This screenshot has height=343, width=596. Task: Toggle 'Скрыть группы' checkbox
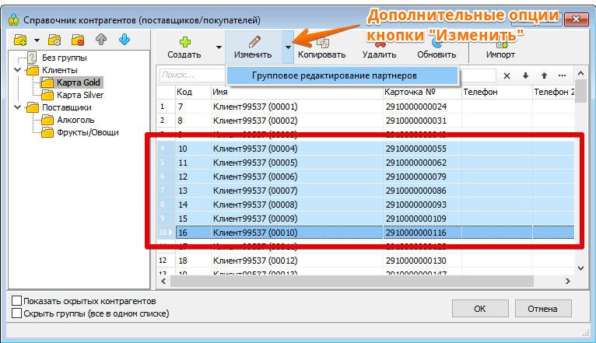[17, 313]
